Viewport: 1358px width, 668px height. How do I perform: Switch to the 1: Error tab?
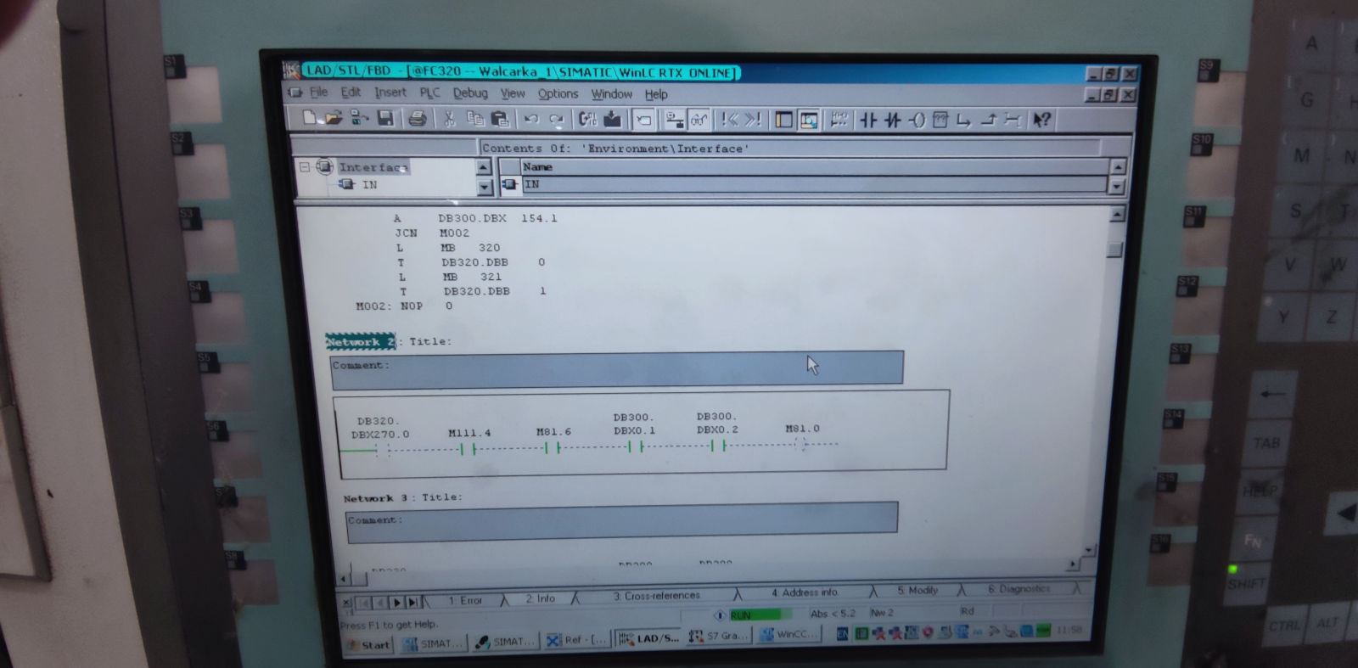tap(465, 601)
